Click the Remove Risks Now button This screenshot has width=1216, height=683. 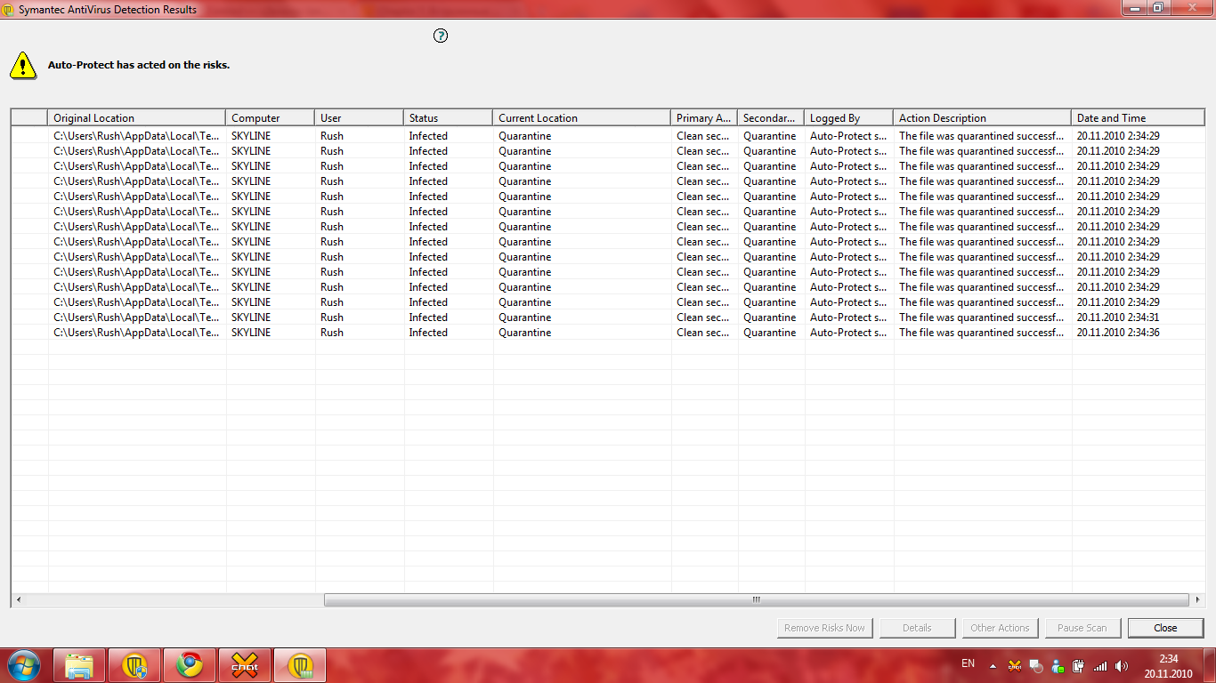point(824,628)
